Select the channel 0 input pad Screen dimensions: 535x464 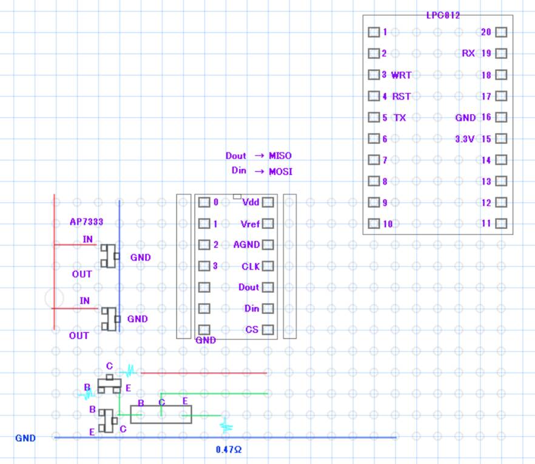point(204,202)
